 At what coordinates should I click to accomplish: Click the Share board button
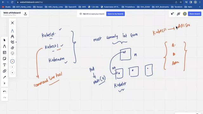[x=194, y=14]
